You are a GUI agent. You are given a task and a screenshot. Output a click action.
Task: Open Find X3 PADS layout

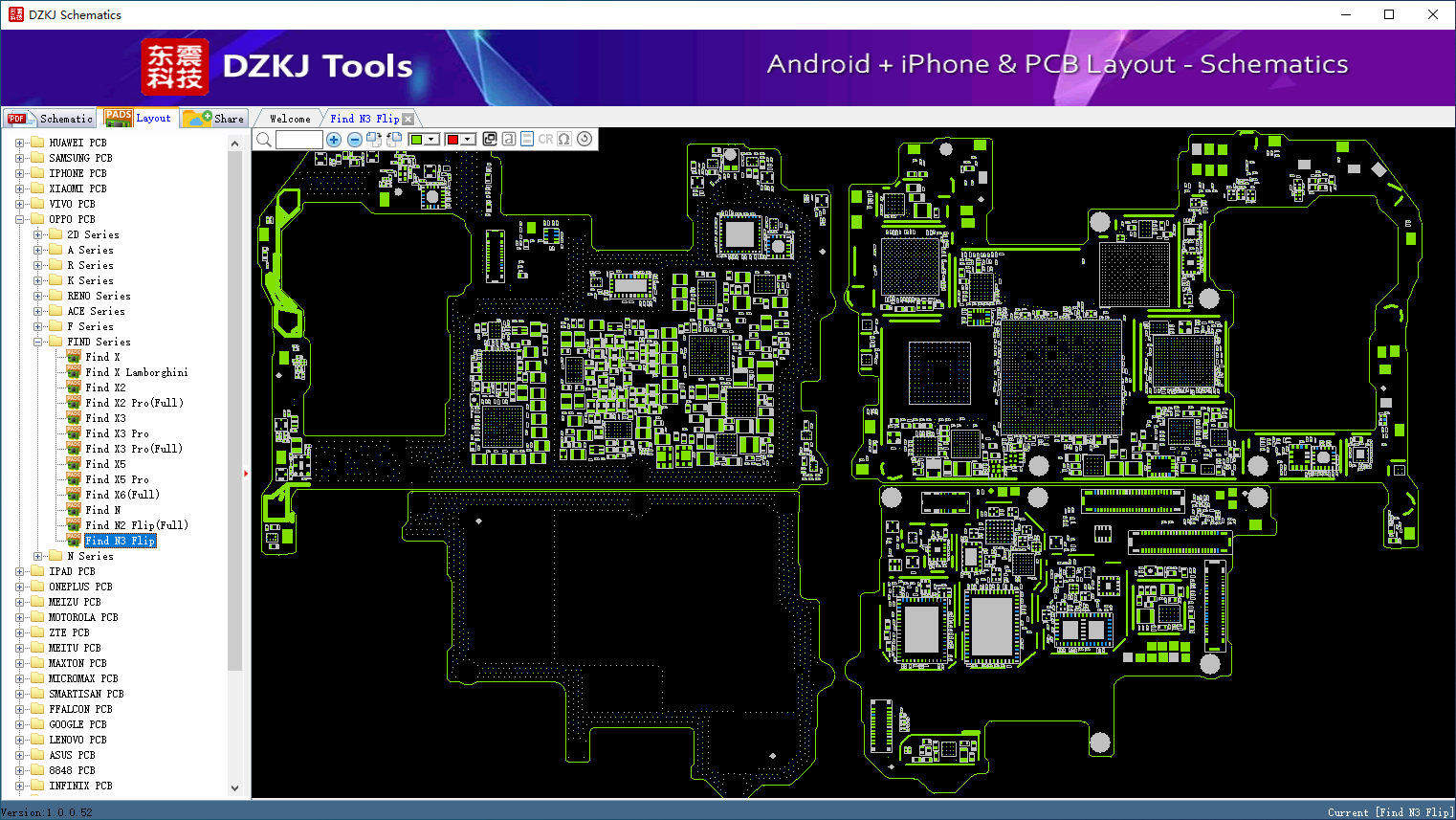pos(105,418)
